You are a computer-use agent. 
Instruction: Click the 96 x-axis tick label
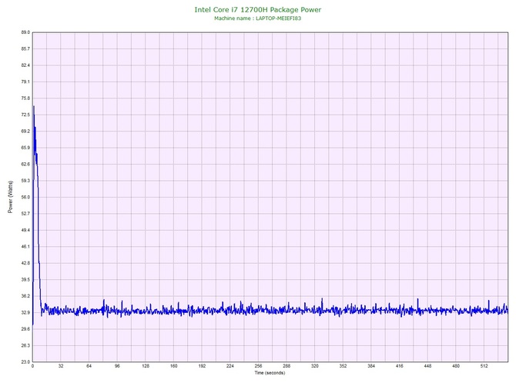(x=117, y=366)
